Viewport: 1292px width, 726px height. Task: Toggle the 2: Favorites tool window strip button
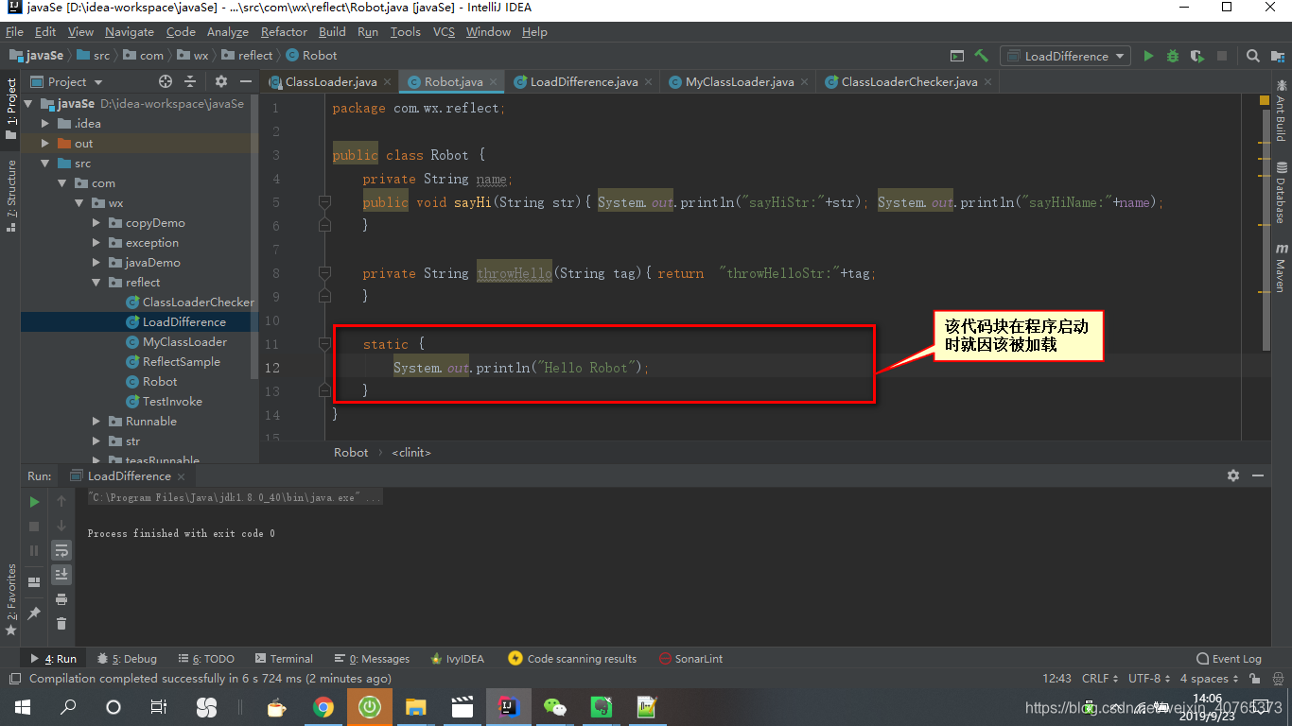[x=10, y=599]
